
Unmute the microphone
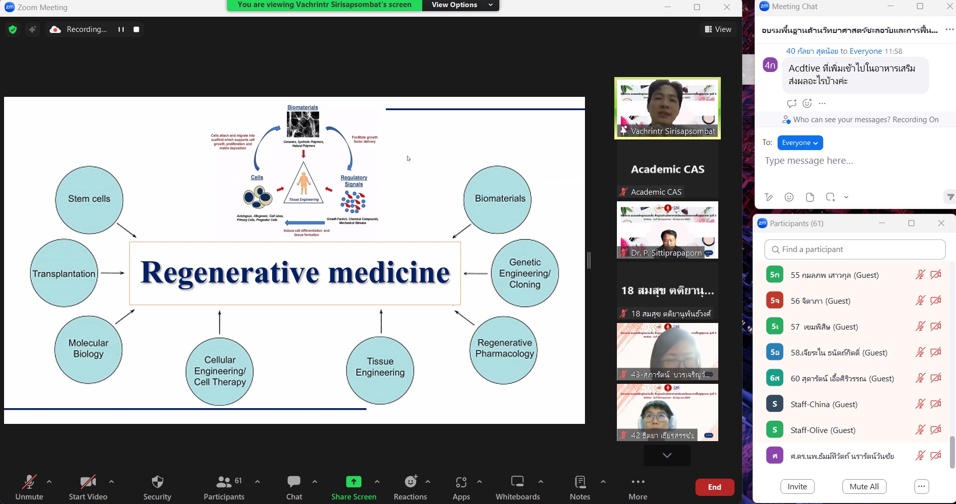pyautogui.click(x=29, y=482)
